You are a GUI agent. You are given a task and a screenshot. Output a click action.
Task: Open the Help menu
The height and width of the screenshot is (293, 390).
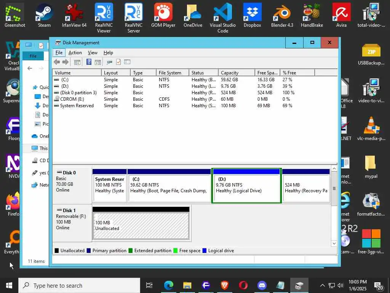pos(108,53)
